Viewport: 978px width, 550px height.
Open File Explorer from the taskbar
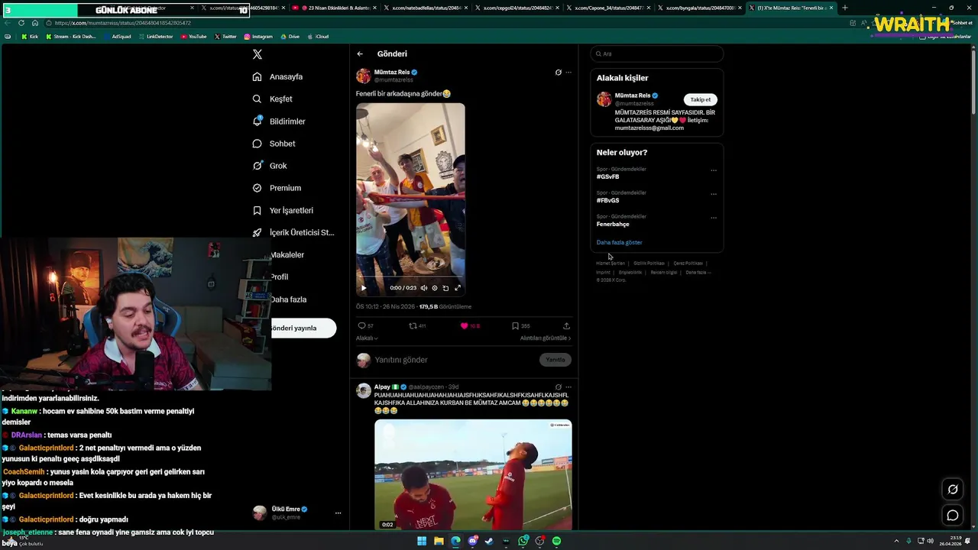439,541
